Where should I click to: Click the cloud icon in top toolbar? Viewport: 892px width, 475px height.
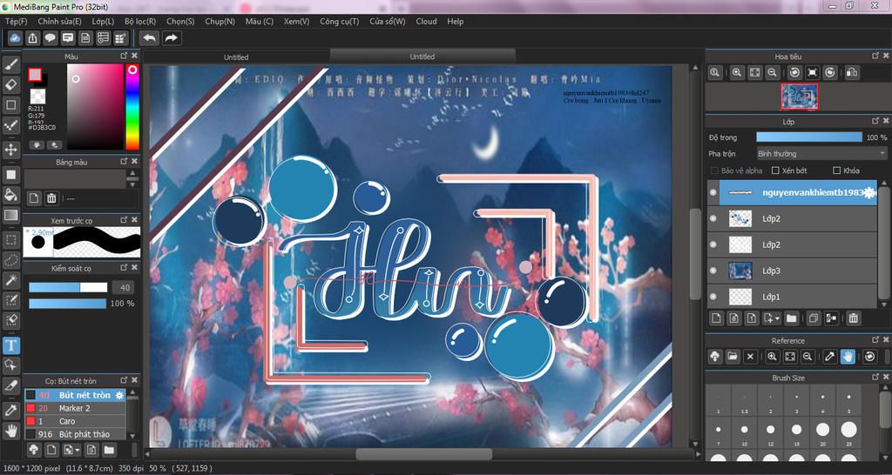point(16,38)
